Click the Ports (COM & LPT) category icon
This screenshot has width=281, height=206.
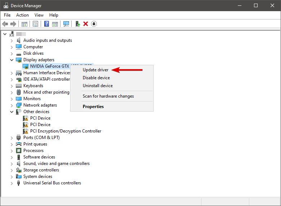18,138
